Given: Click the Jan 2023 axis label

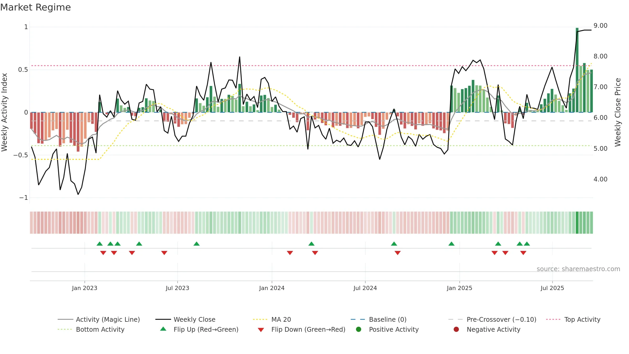Looking at the screenshot, I should point(85,288).
